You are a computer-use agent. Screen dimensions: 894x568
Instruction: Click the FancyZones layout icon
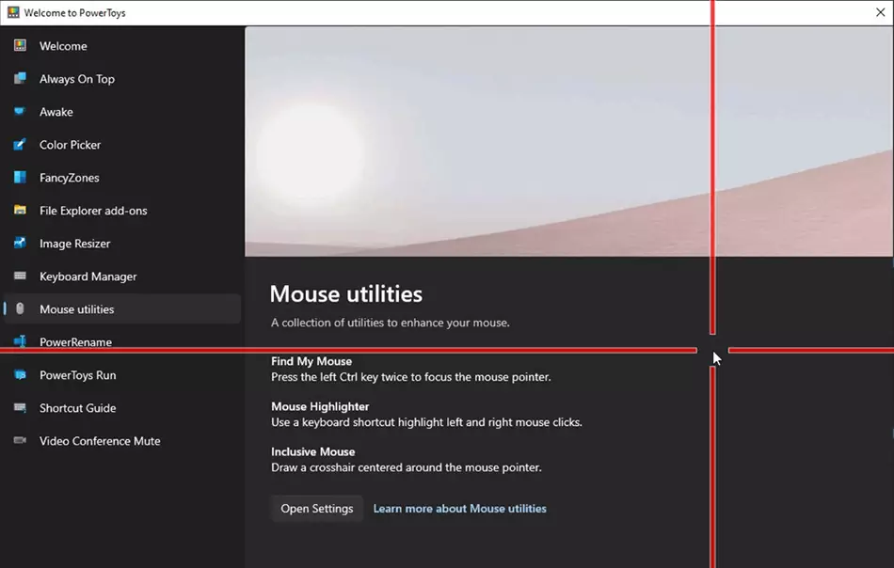click(x=20, y=177)
